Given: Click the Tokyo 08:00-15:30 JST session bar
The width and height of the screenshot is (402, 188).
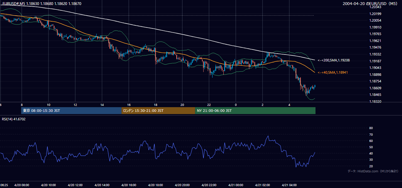Looking at the screenshot, I should [71, 111].
